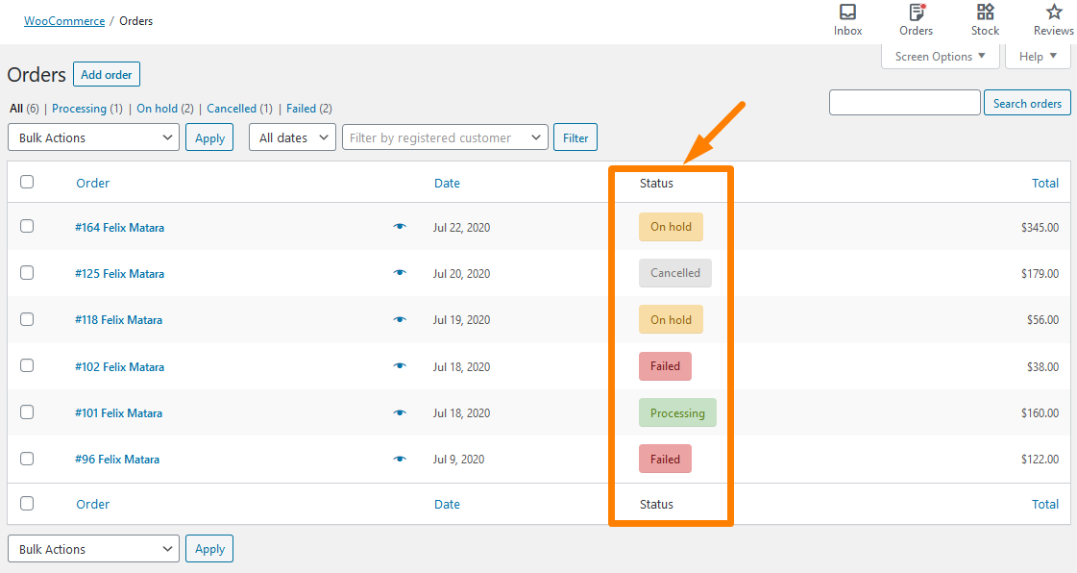This screenshot has height=573, width=1077.
Task: Preview order #118 with the eye icon
Action: coord(400,319)
